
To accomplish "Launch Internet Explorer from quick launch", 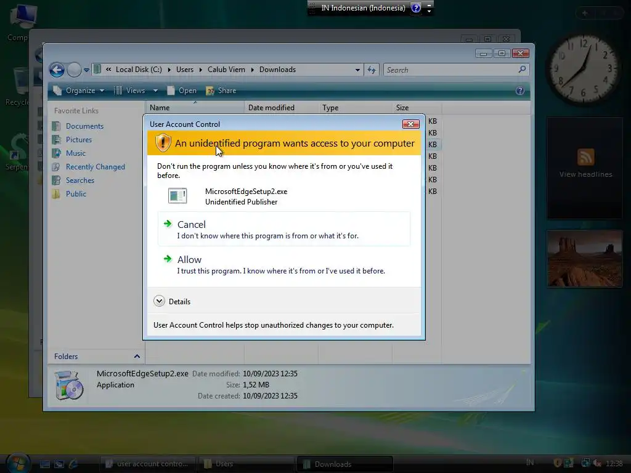I will point(74,464).
